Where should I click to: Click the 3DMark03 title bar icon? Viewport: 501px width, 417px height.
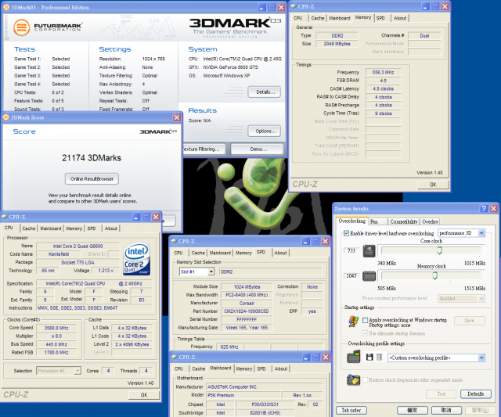(5, 7)
